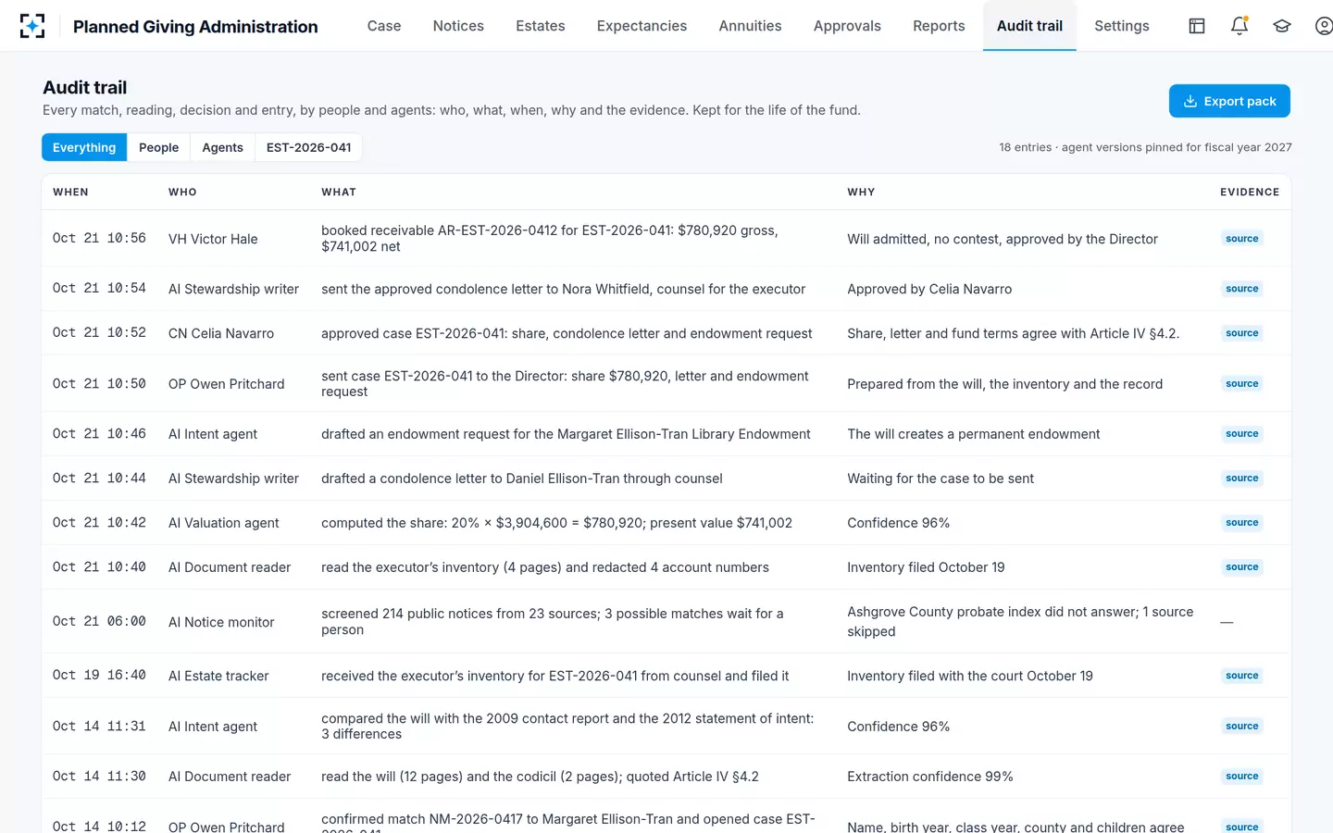
Task: Click 'CN Celia Navarro' in the Who column
Action: 221,333
